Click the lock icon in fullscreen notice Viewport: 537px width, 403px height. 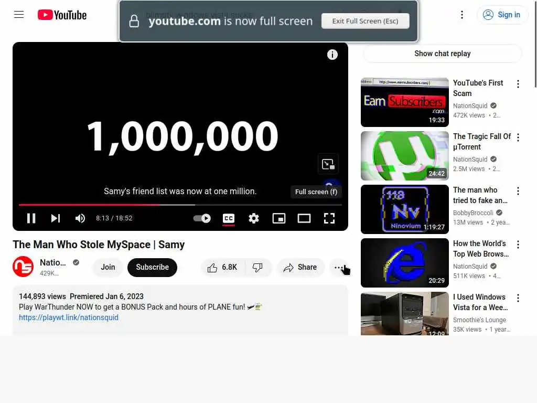tap(134, 21)
